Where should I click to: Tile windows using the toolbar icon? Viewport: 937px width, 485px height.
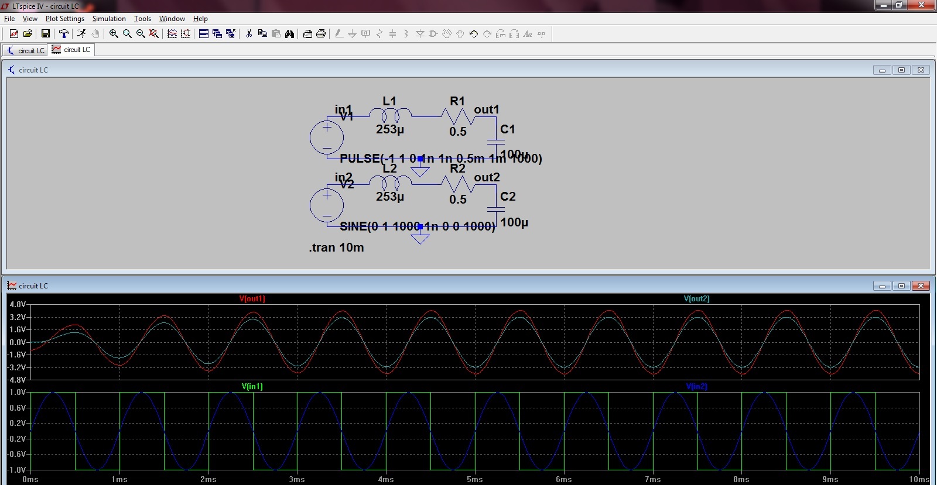click(x=204, y=34)
